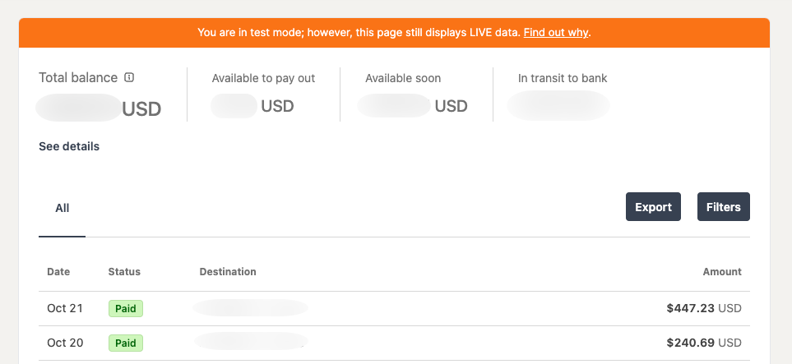Screen dimensions: 792x364
Task: Click the Status column header
Action: click(x=124, y=272)
